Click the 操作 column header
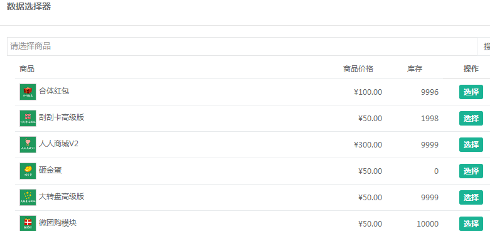The width and height of the screenshot is (490, 231). point(471,69)
